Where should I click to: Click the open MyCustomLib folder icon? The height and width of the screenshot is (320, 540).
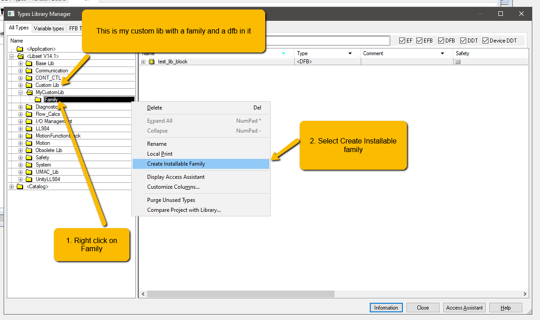point(29,92)
